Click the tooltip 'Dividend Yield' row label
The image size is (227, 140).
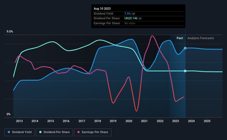103,14
